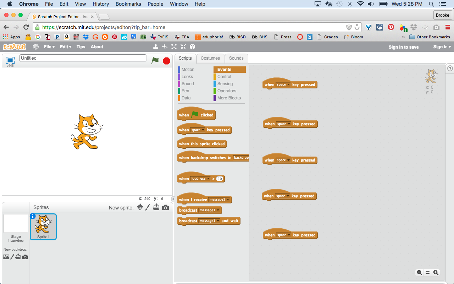
Task: Reset scripts area zoom with equals icon
Action: click(x=428, y=273)
